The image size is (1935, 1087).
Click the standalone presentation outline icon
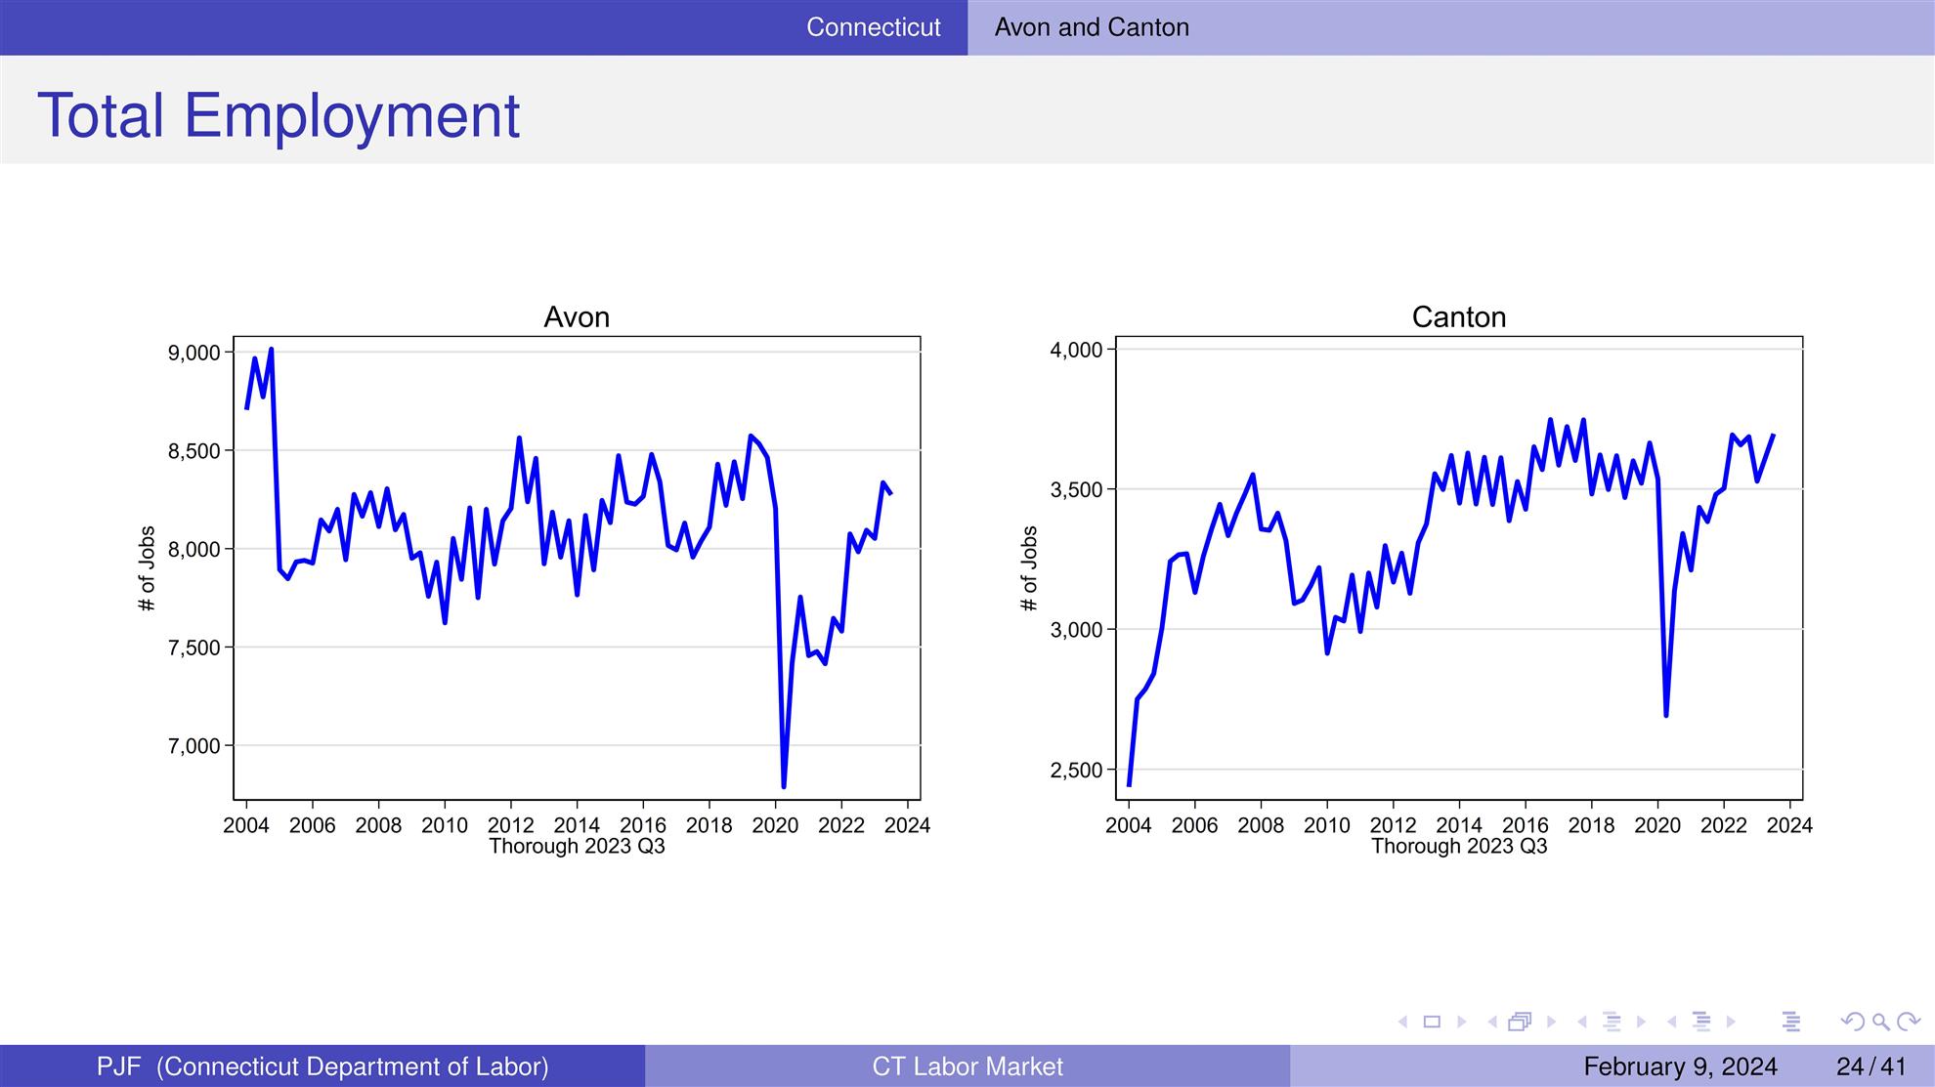coord(1790,1022)
